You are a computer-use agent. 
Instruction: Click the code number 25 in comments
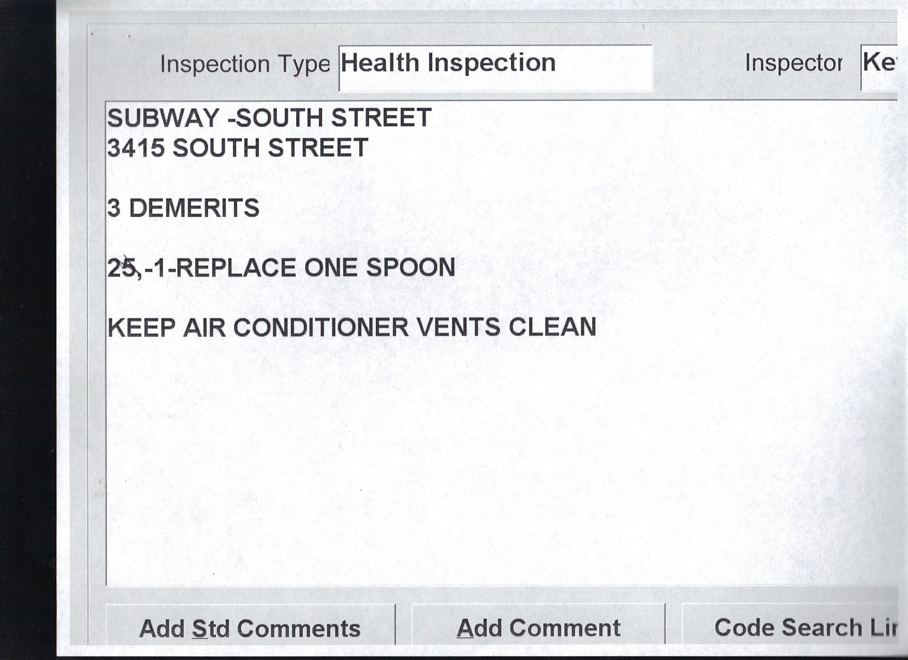click(121, 268)
